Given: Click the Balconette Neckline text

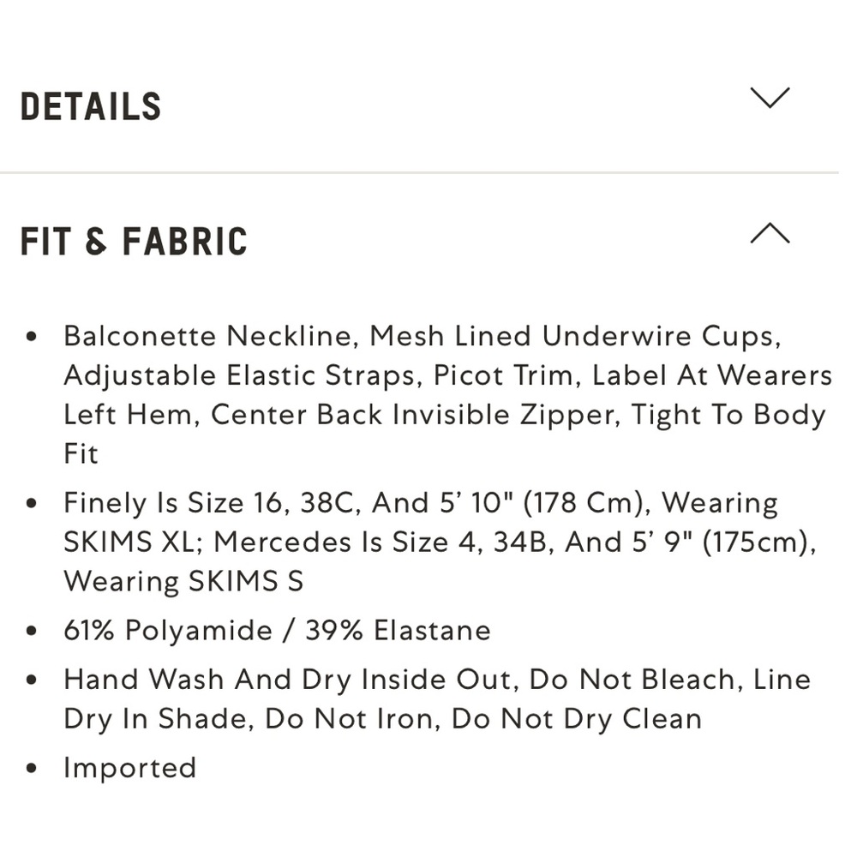Looking at the screenshot, I should coord(207,336).
